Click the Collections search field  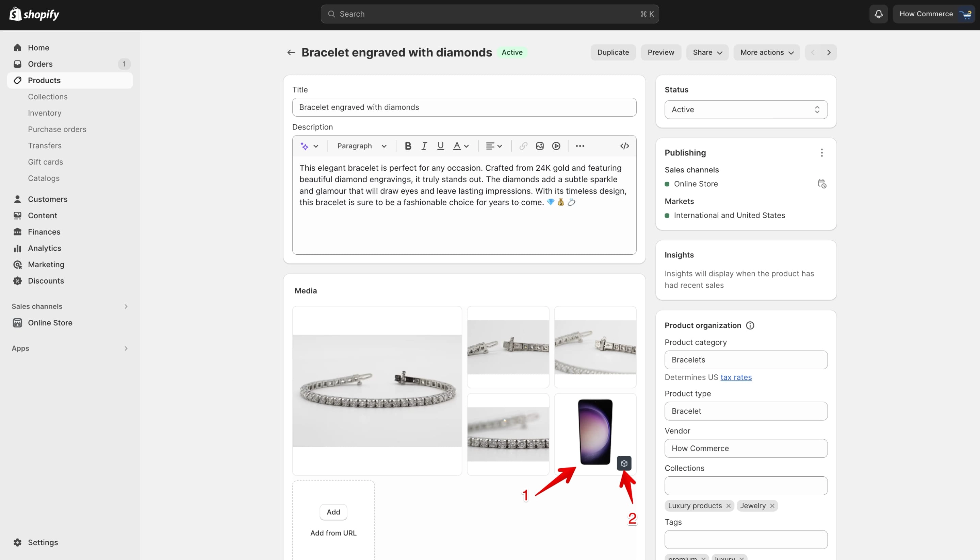pyautogui.click(x=746, y=486)
